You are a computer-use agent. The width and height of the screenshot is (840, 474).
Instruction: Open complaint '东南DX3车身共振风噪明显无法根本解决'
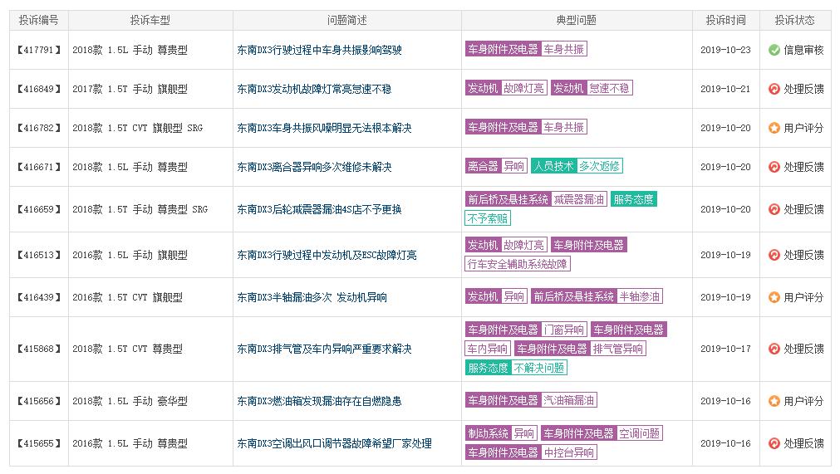324,128
